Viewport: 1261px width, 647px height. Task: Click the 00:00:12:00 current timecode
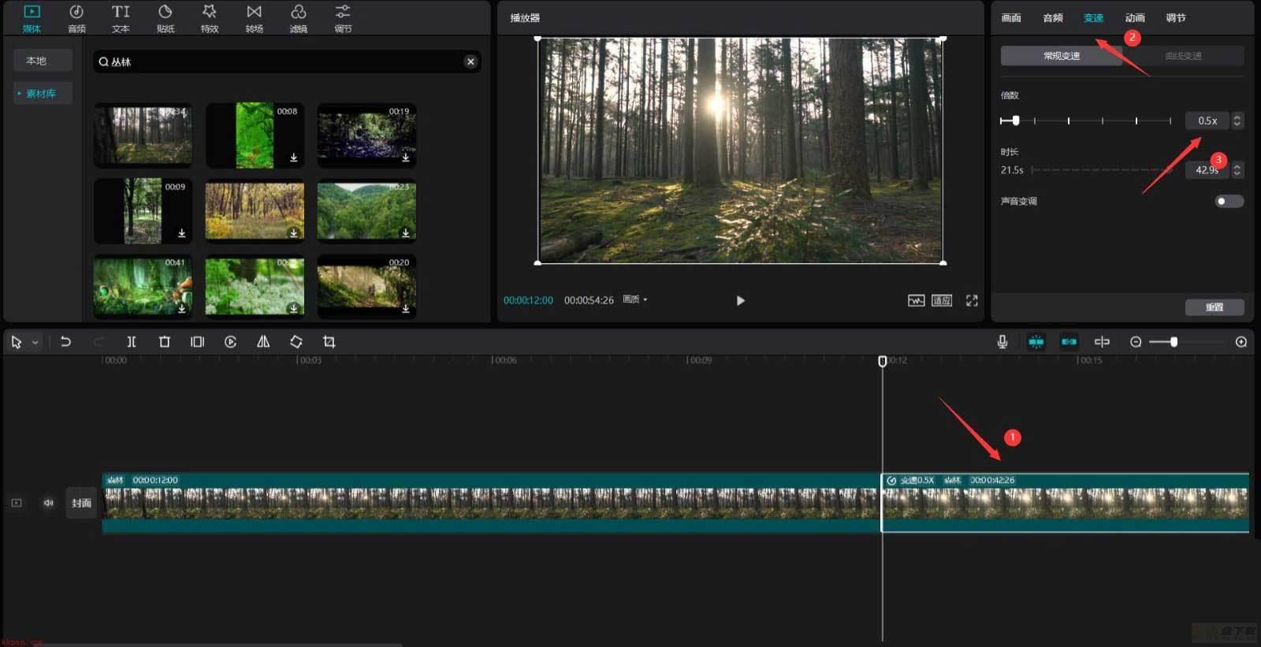(528, 300)
